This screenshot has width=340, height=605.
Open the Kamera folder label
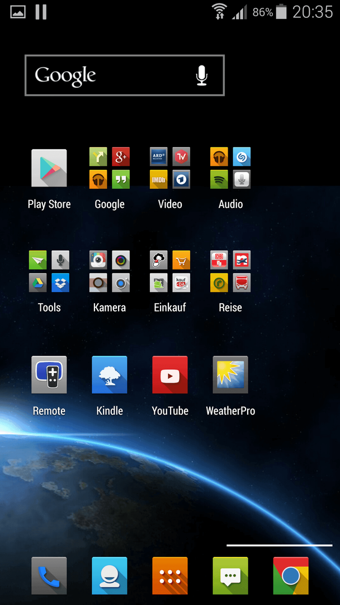110,308
